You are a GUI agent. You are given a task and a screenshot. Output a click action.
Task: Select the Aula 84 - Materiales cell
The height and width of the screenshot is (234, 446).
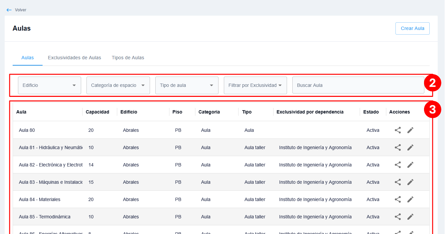[40, 199]
